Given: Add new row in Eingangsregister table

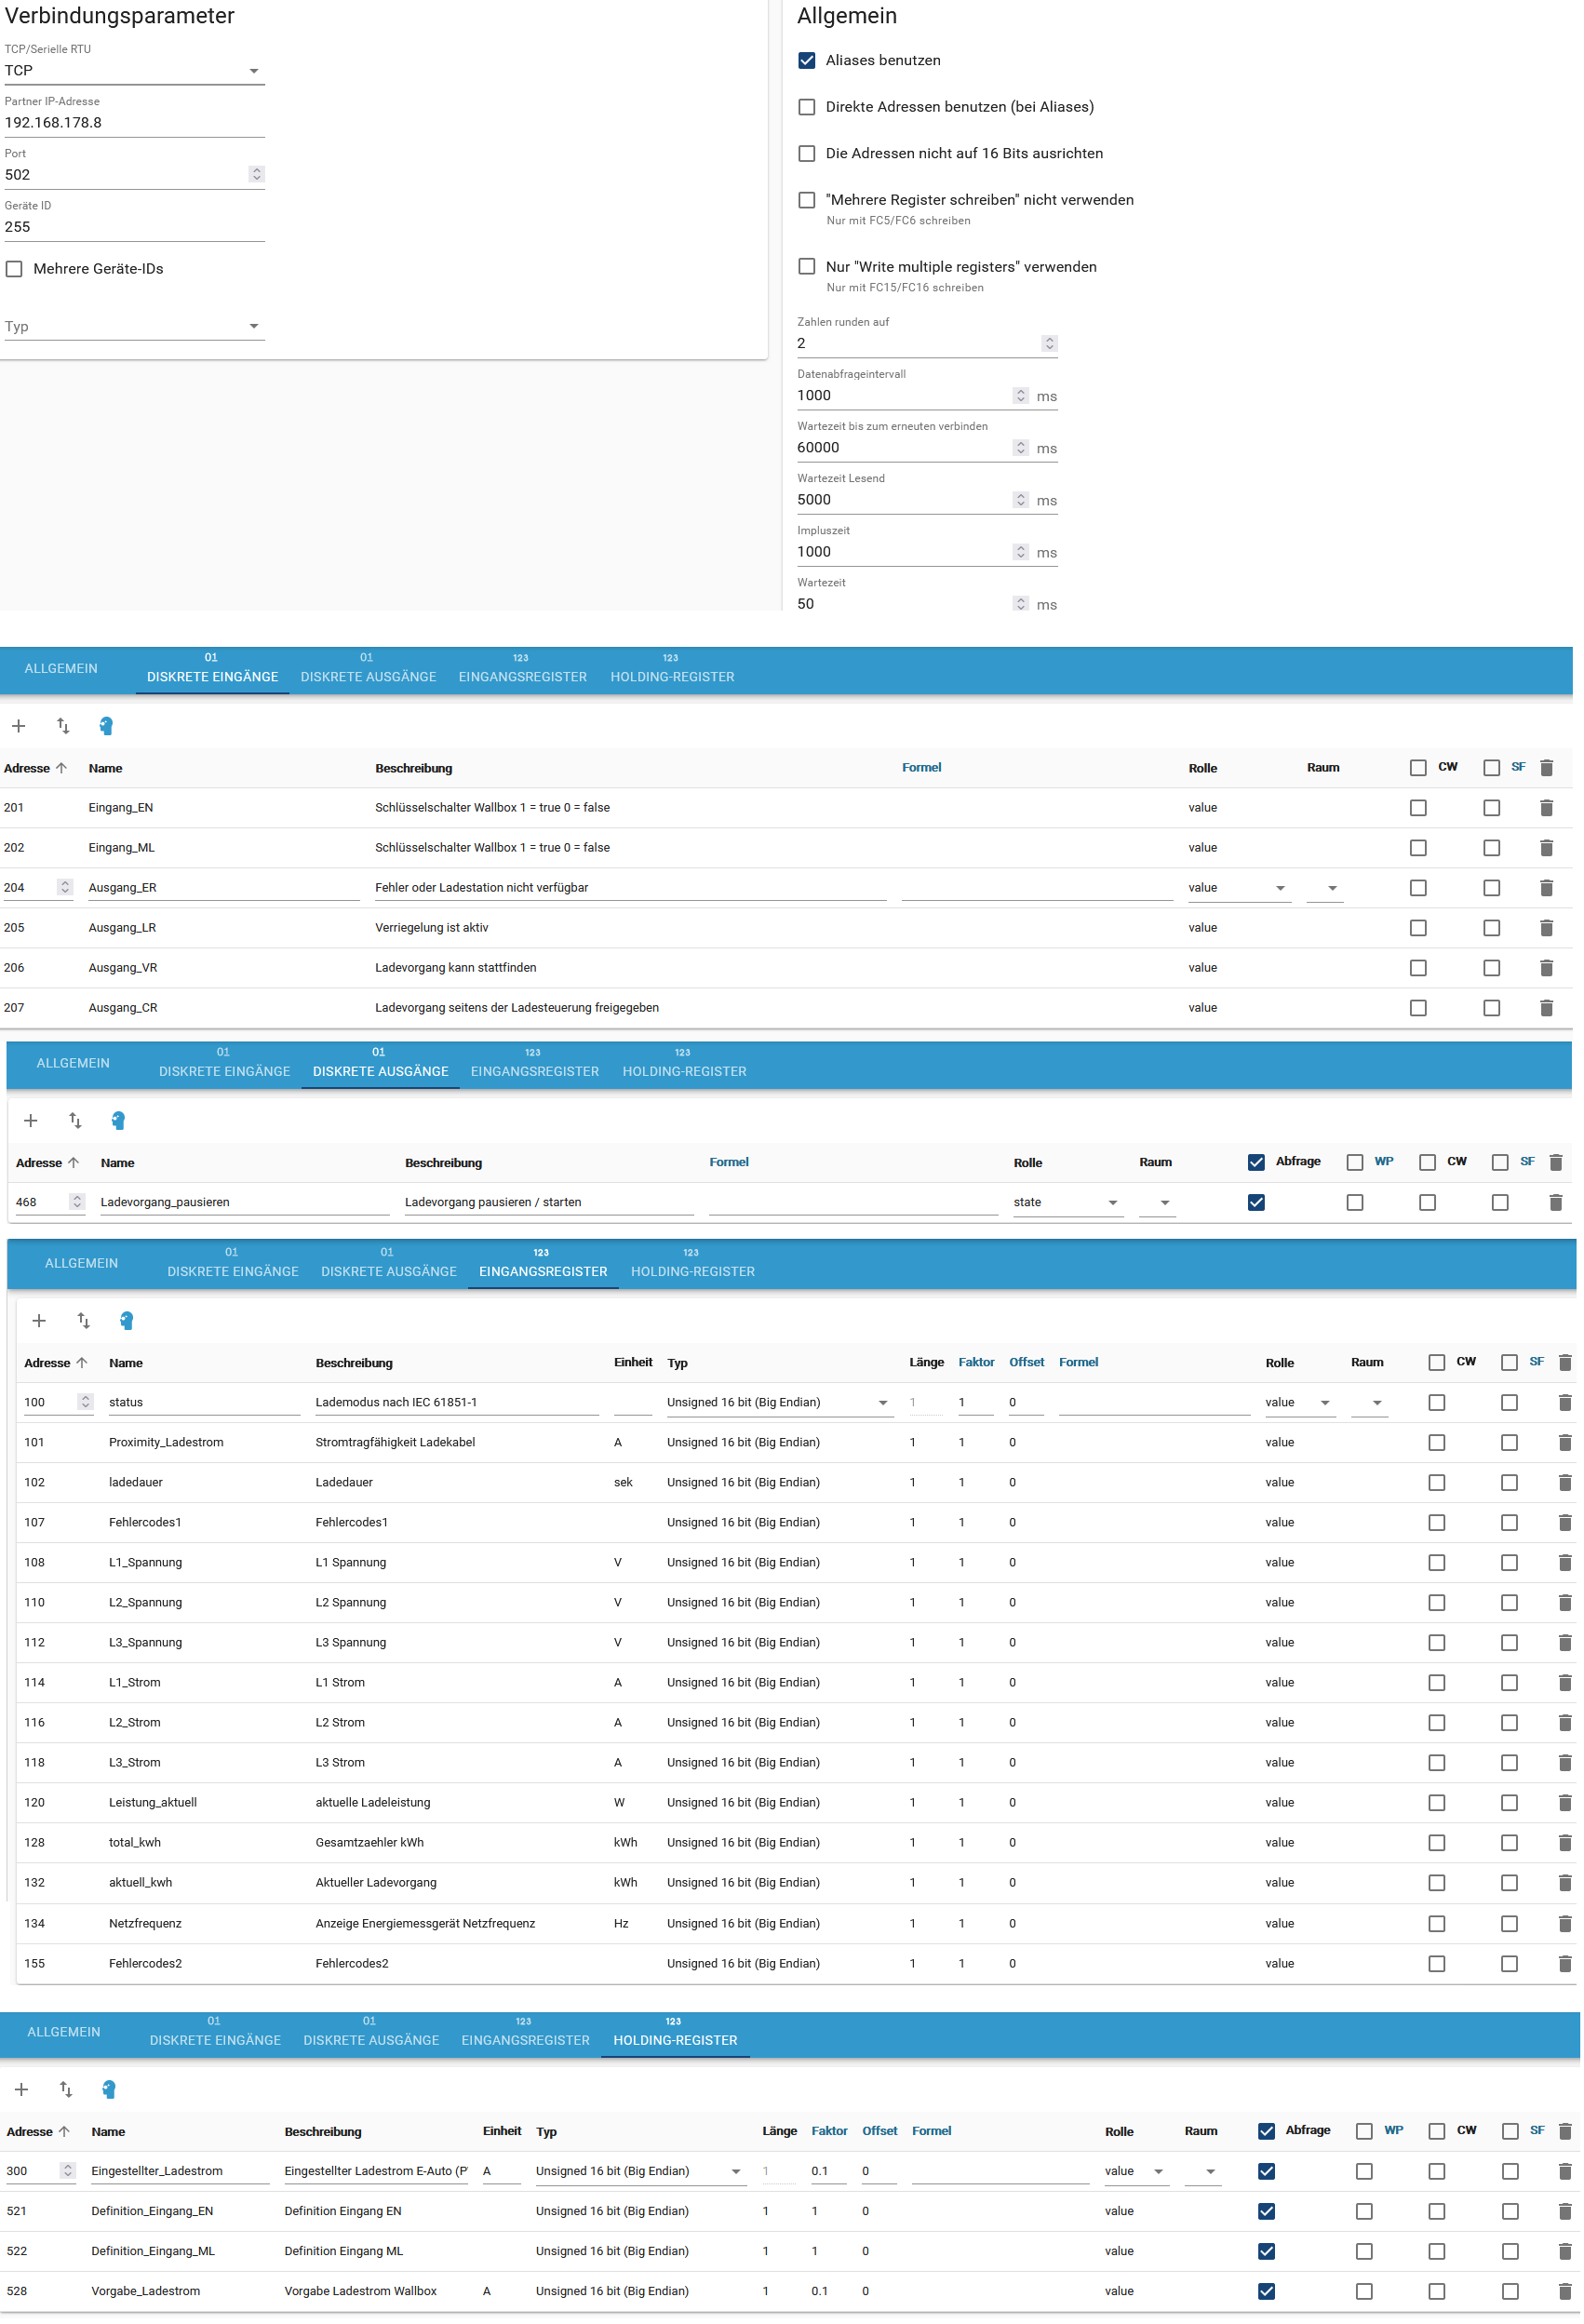Looking at the screenshot, I should tap(39, 1321).
